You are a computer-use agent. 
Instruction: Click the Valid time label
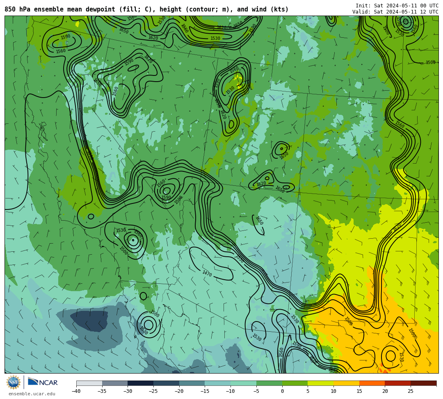[395, 12]
